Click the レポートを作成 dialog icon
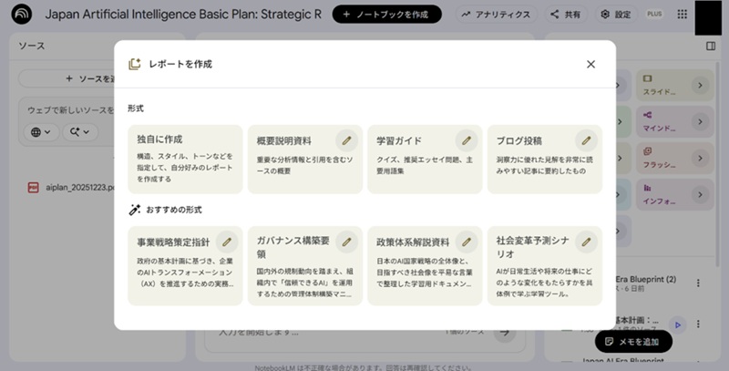This screenshot has width=729, height=371. [134, 64]
